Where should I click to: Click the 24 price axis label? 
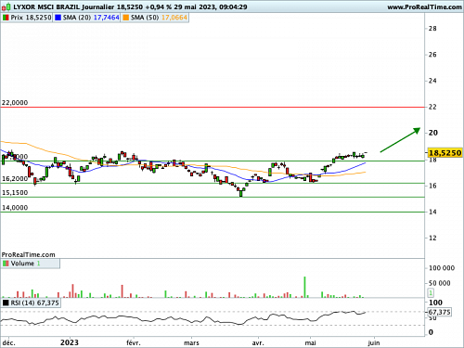[x=432, y=81]
